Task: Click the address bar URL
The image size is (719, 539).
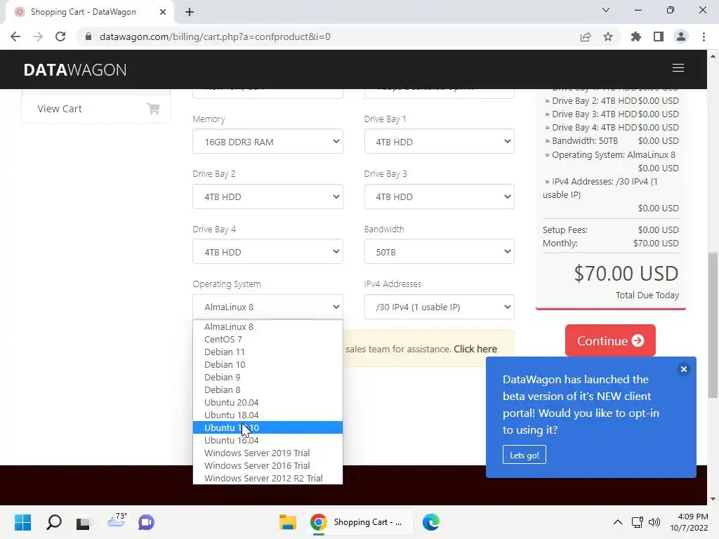Action: [215, 36]
